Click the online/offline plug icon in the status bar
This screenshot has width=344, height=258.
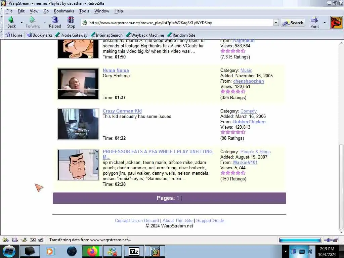point(328,240)
